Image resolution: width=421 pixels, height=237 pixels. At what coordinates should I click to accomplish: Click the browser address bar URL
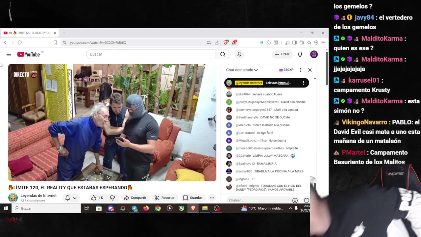pos(98,42)
